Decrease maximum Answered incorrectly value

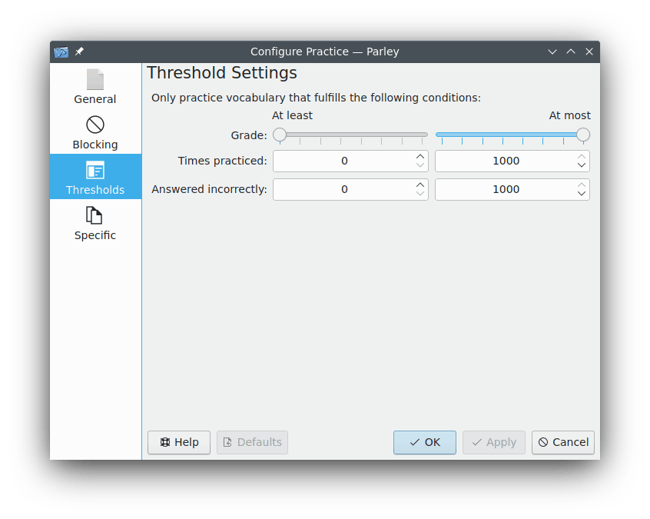(582, 194)
